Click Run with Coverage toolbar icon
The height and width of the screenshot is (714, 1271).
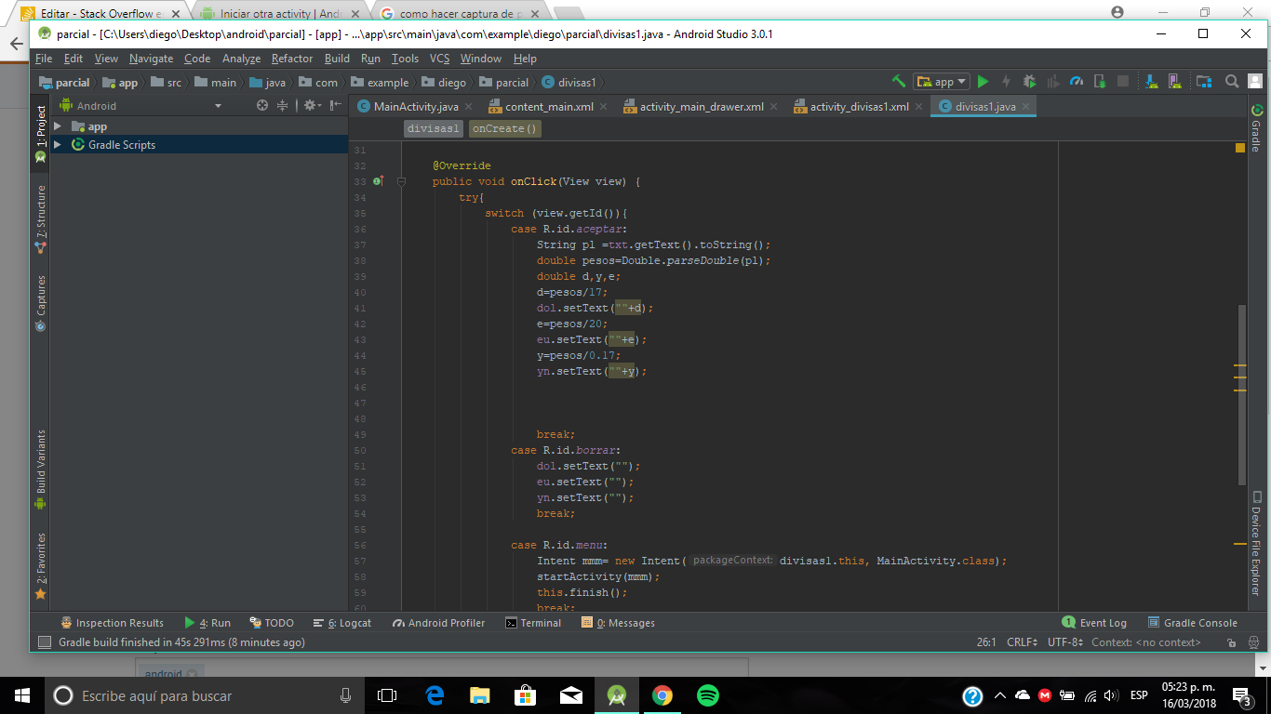[1052, 82]
